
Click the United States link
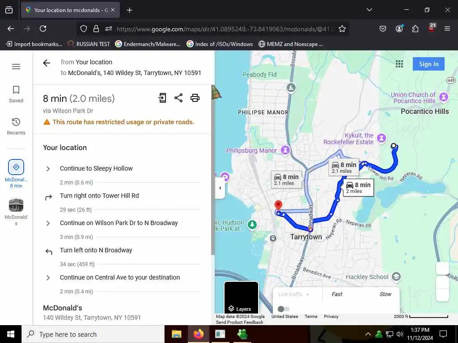(x=284, y=317)
